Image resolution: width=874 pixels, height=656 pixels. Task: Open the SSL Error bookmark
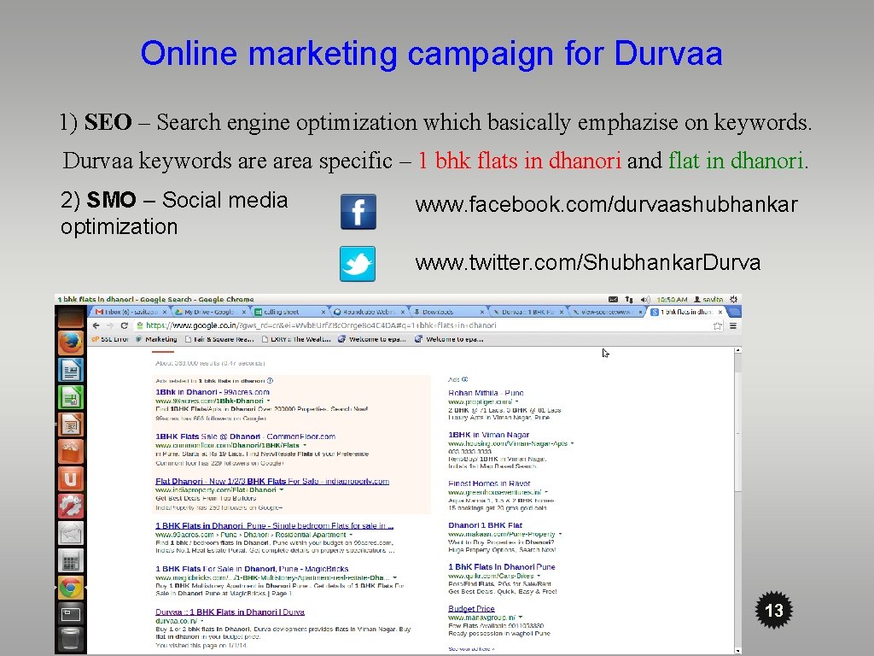click(110, 339)
